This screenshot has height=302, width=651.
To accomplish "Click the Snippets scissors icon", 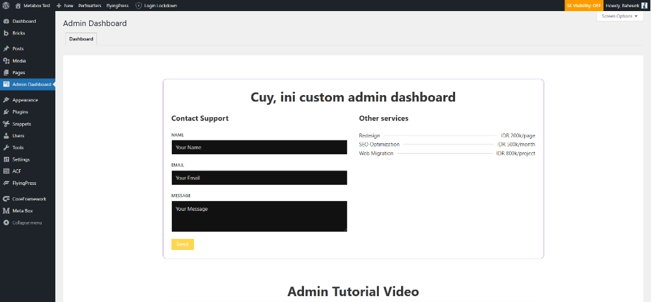I will 7,124.
